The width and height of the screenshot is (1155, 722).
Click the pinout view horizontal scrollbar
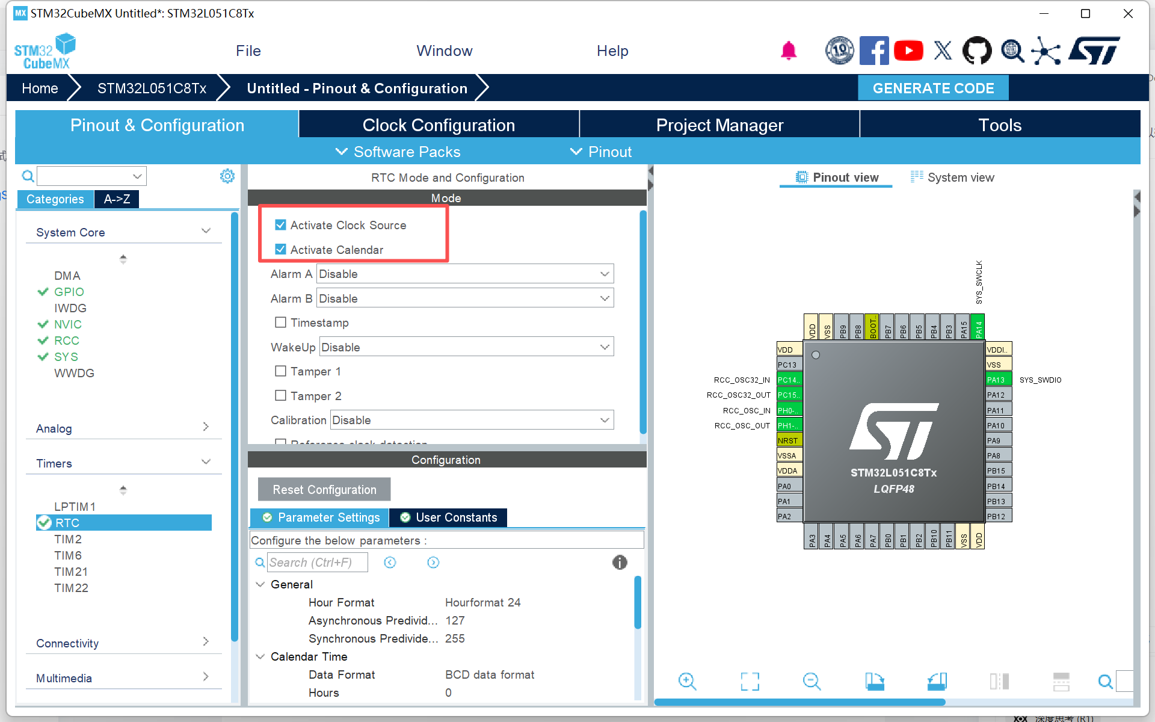click(x=800, y=702)
